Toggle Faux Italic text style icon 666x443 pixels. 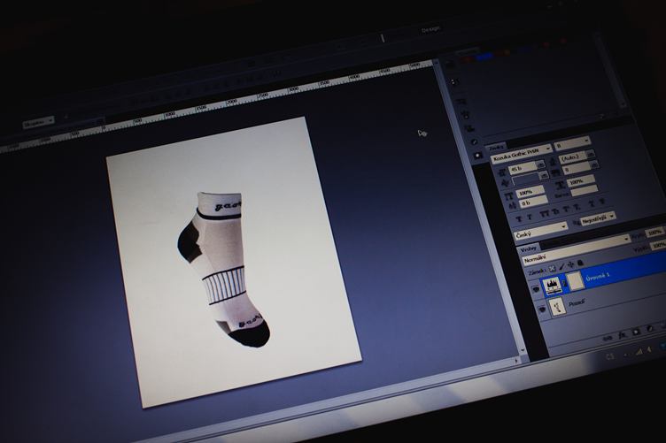click(x=530, y=217)
